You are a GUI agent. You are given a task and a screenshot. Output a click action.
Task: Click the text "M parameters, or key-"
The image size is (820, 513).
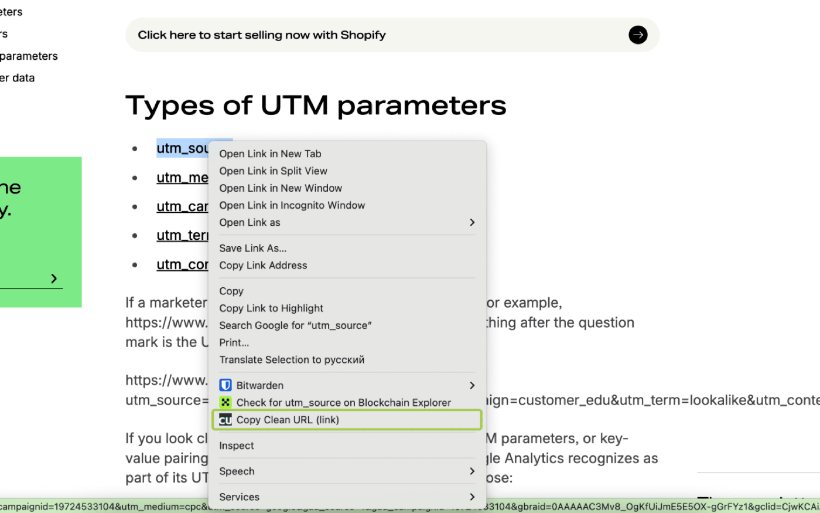(557, 439)
